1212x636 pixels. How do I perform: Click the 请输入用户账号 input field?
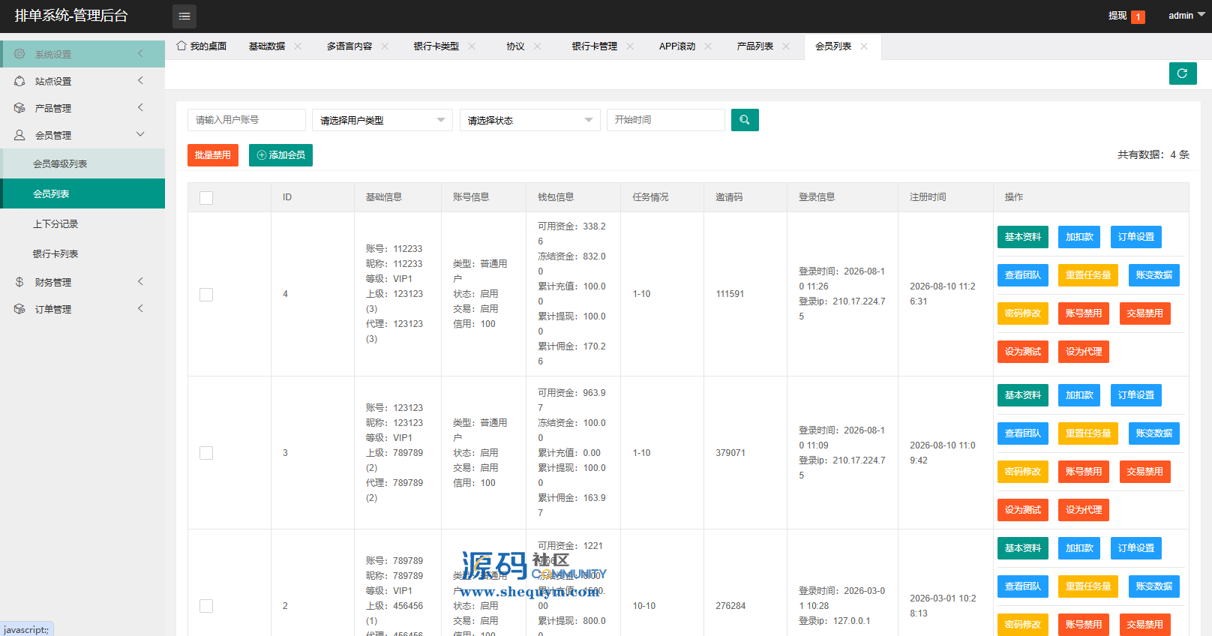(x=247, y=120)
